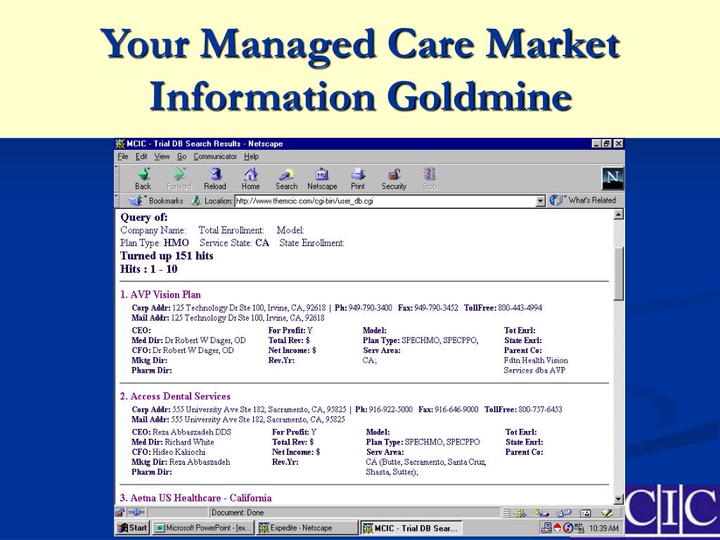
Task: Click the online/offline connection plug icon
Action: click(x=136, y=513)
